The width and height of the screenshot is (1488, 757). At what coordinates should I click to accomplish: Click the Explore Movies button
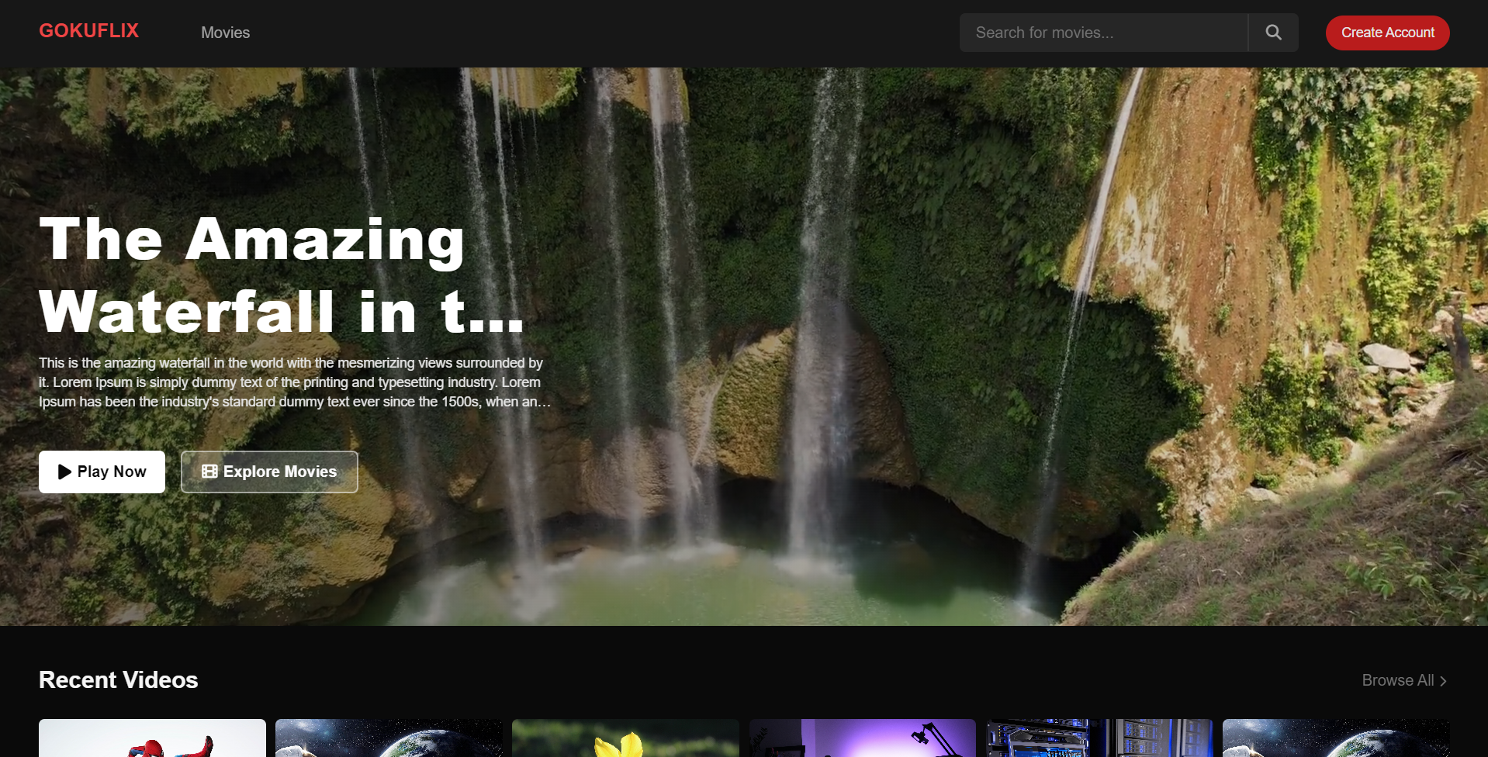click(269, 472)
